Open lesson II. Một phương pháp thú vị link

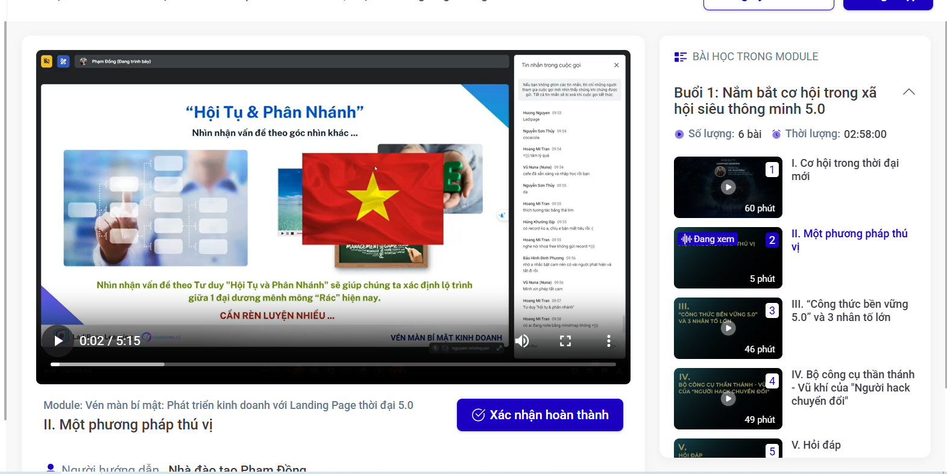tap(849, 240)
